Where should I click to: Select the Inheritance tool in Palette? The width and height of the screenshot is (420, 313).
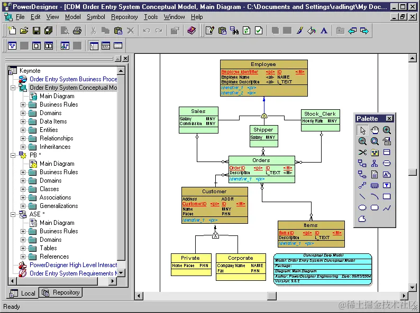coord(375,163)
